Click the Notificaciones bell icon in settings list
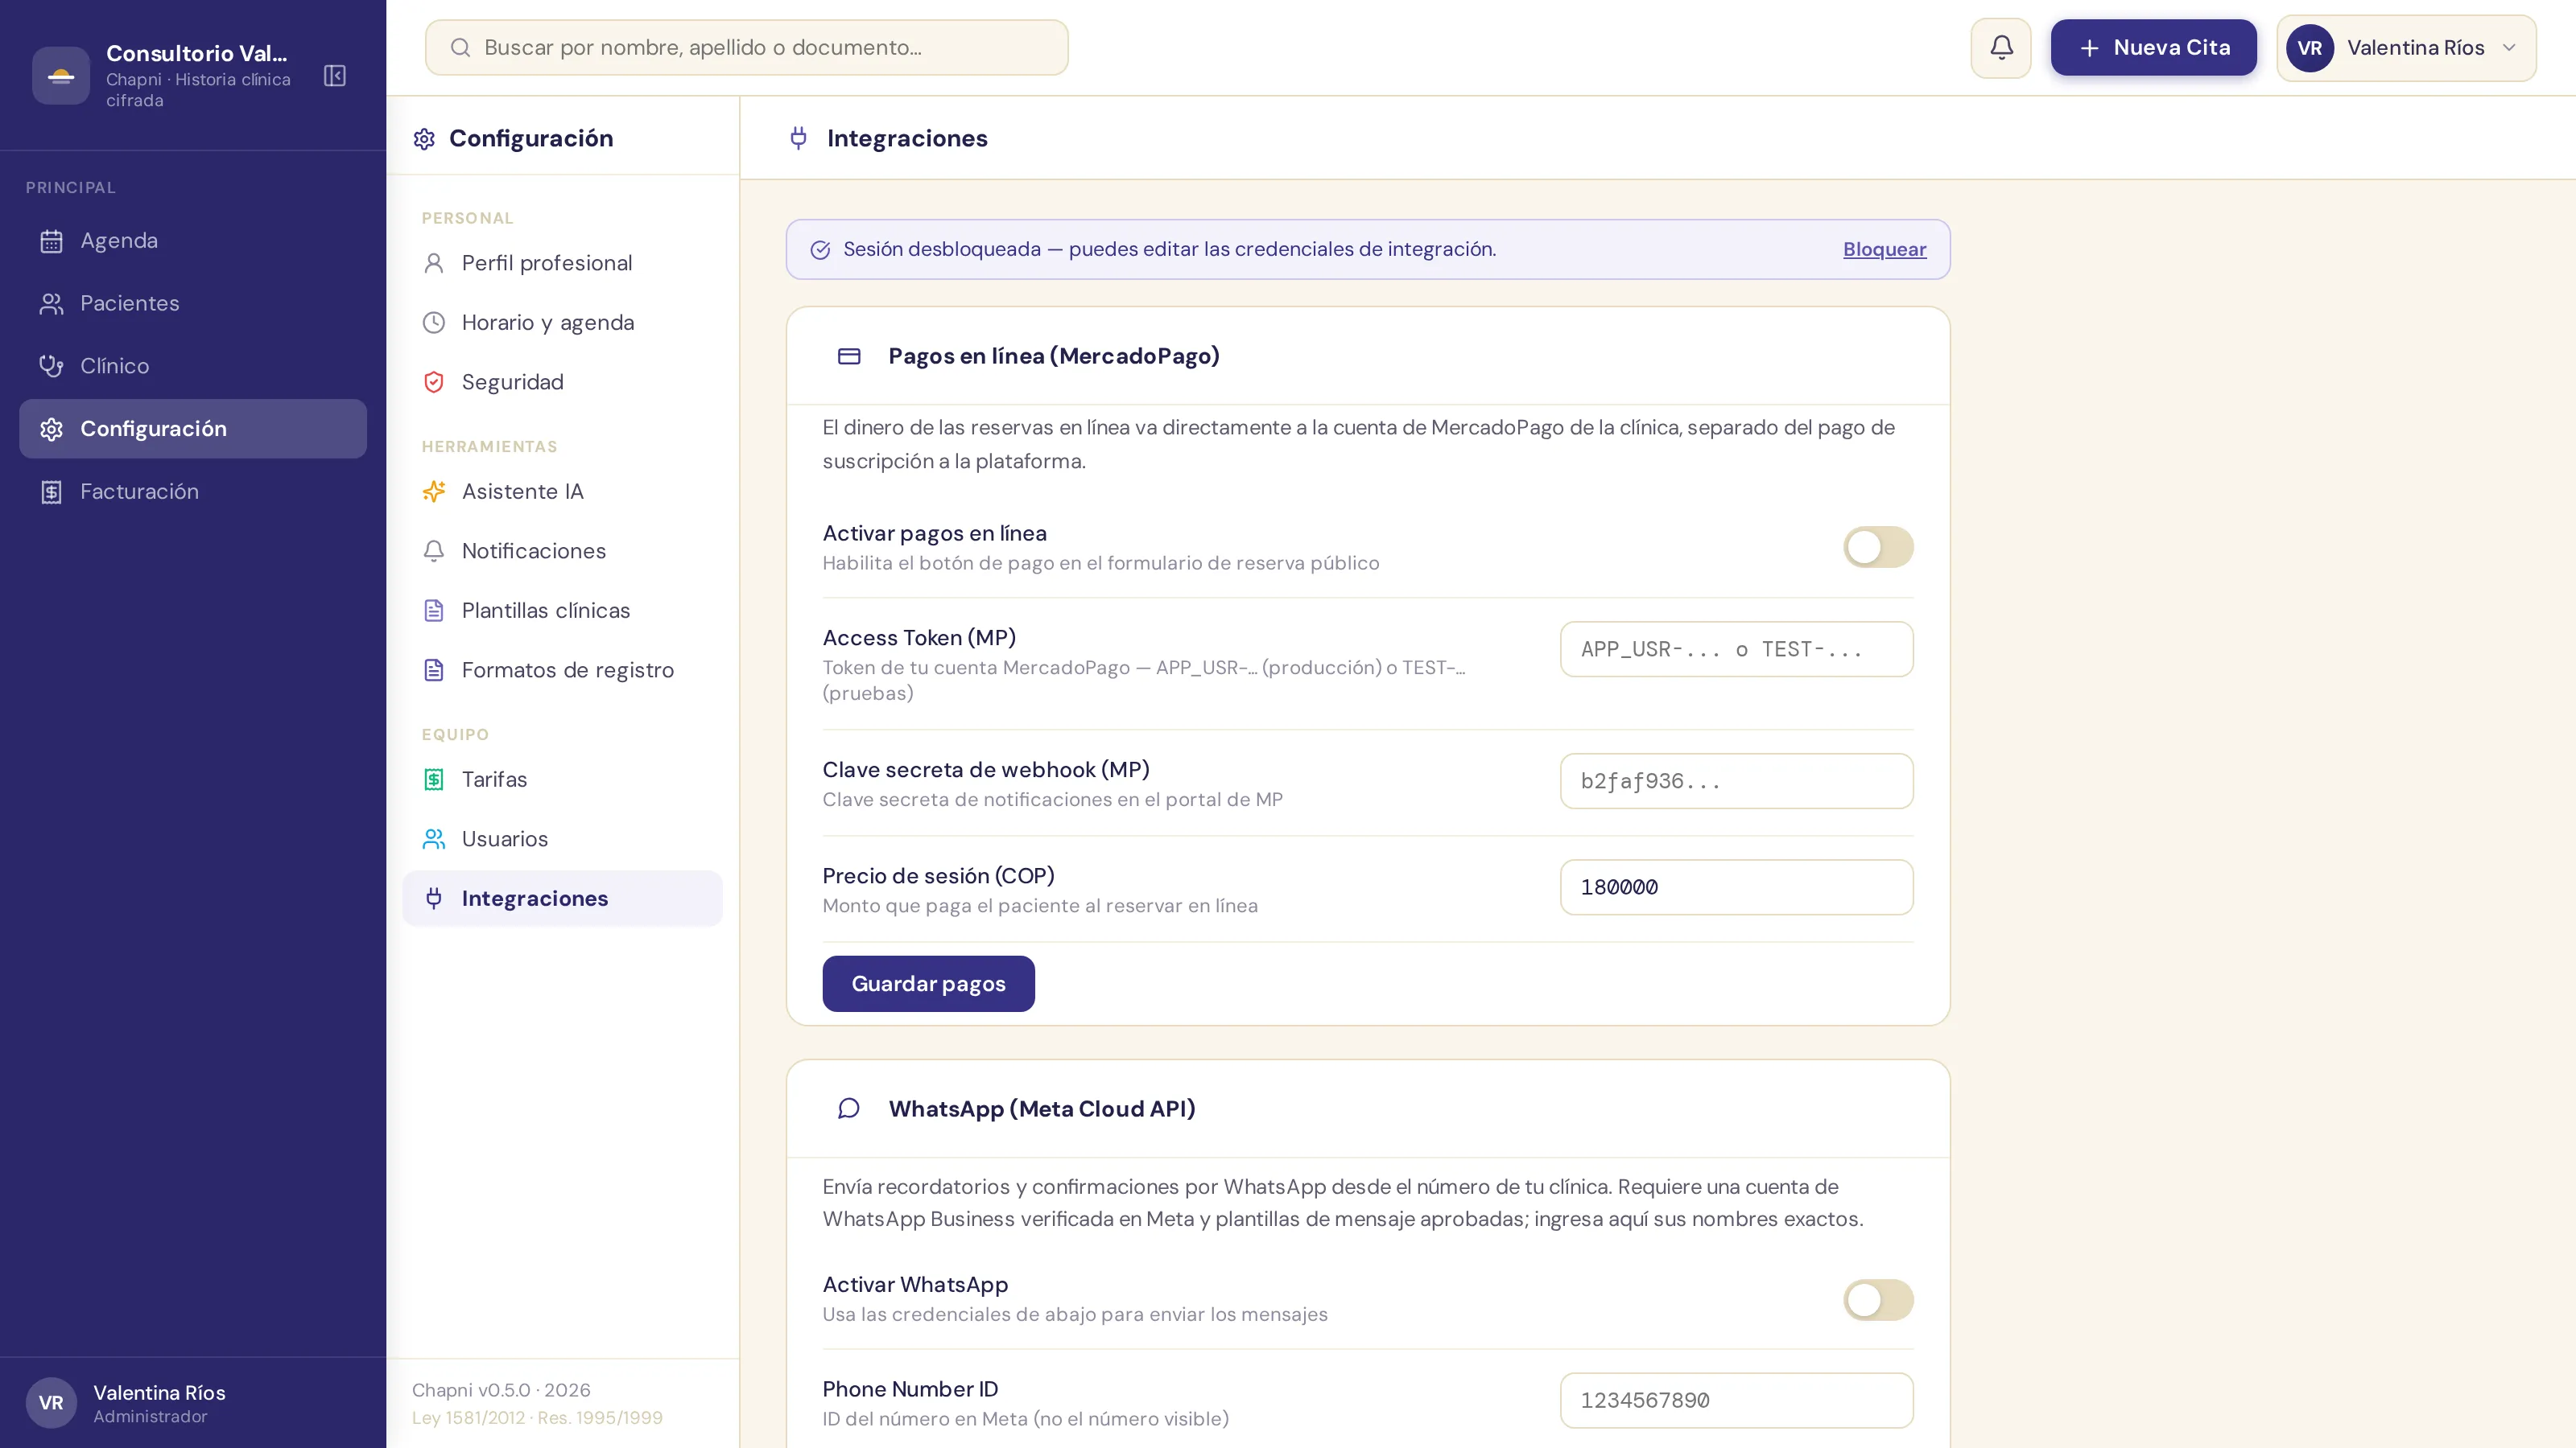2576x1448 pixels. coord(434,550)
